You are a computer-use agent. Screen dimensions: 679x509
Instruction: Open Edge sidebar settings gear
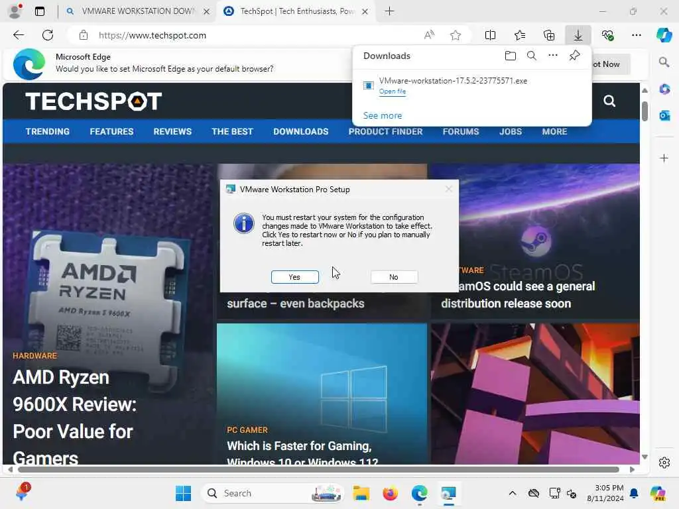(x=664, y=463)
